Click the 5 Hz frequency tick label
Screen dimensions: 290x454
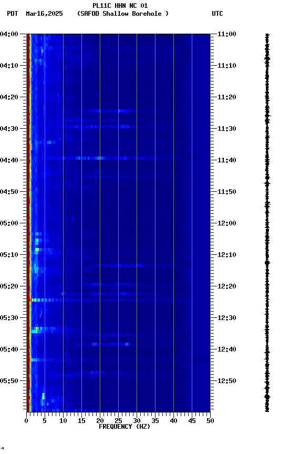(45, 421)
